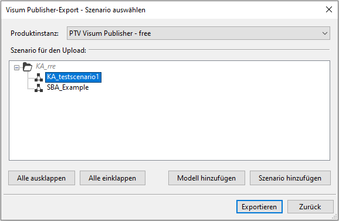Click the Alle einklappen button
Screen dimensions: 339x221
(x=113, y=178)
